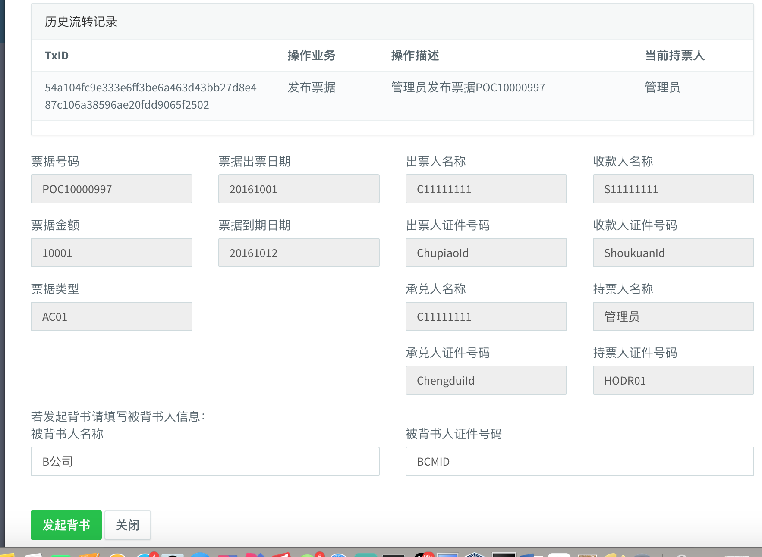
Task: Select the 票据号码 field showing POC10000997
Action: tap(112, 189)
